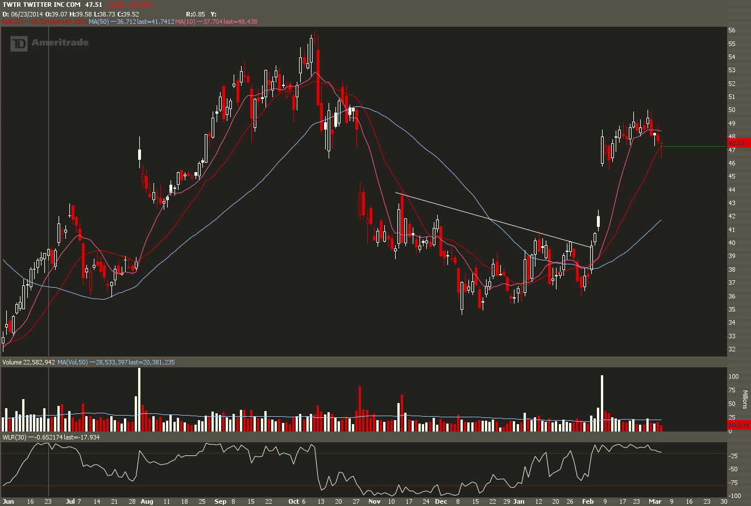Screen dimensions: 751x506
Task: Click the 32 price level on the axis
Action: (732, 349)
